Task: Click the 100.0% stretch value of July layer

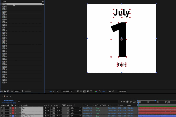Action: (130, 113)
